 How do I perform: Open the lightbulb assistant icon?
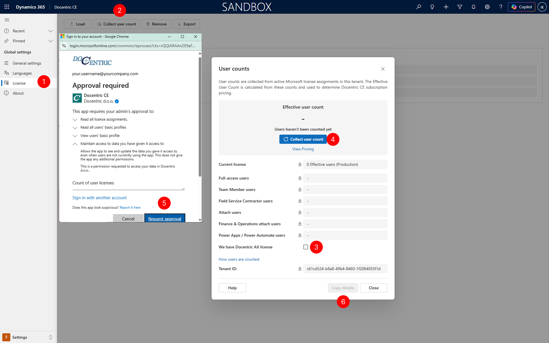coord(432,7)
